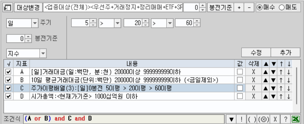This screenshot has width=304, height=124.
Task: Click the filled up triangle in row B
Action: (266, 80)
